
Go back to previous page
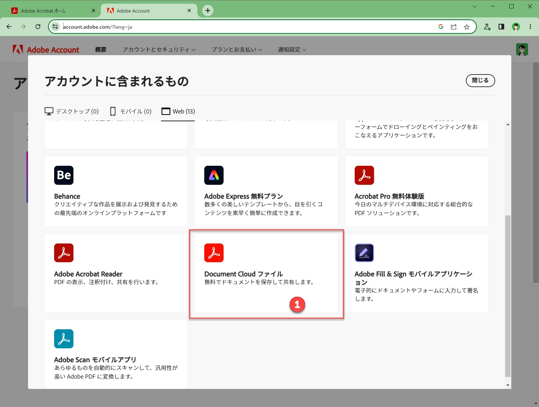[9, 27]
